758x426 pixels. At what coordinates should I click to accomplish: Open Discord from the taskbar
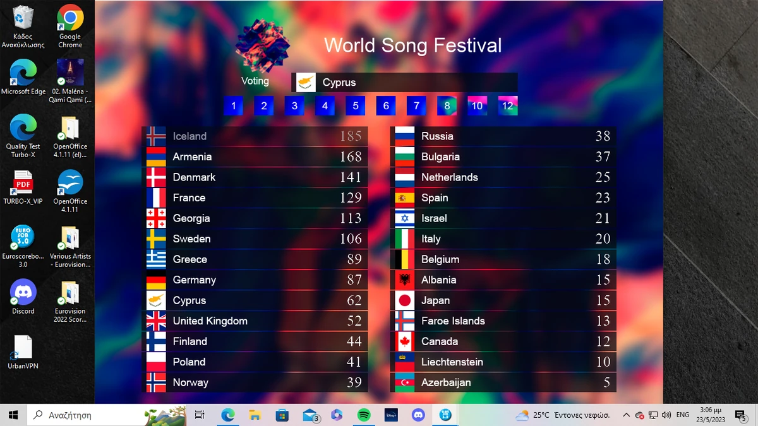pos(417,415)
